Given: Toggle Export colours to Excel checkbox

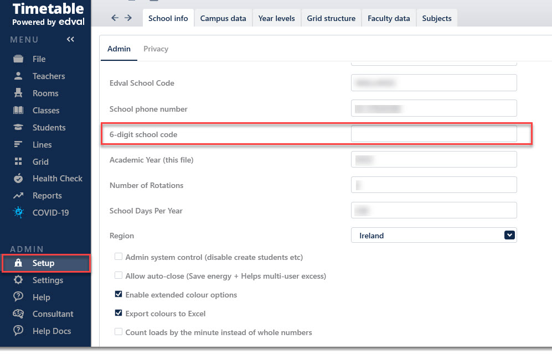Looking at the screenshot, I should (x=118, y=313).
